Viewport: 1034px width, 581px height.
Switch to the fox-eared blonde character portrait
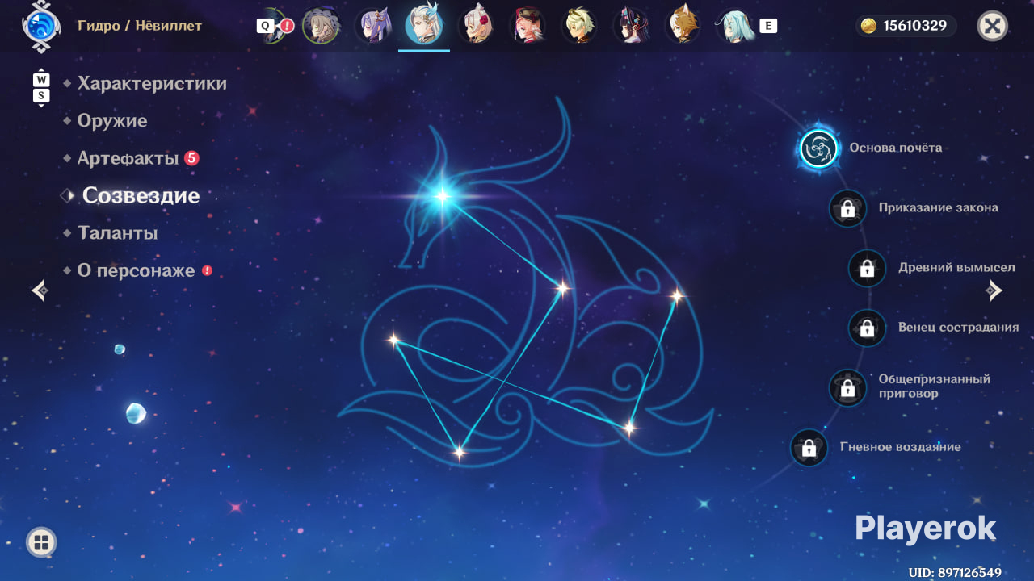683,26
